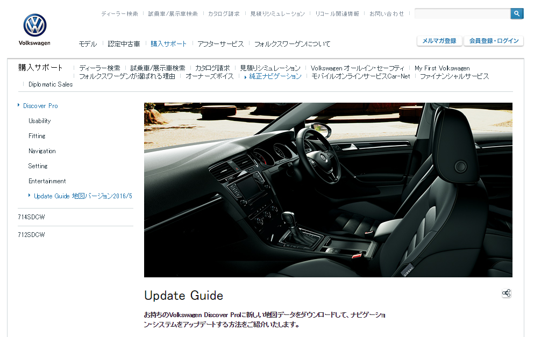Select 試乗車/展示車検索 in the sub navigation
The width and height of the screenshot is (534, 337).
[158, 68]
